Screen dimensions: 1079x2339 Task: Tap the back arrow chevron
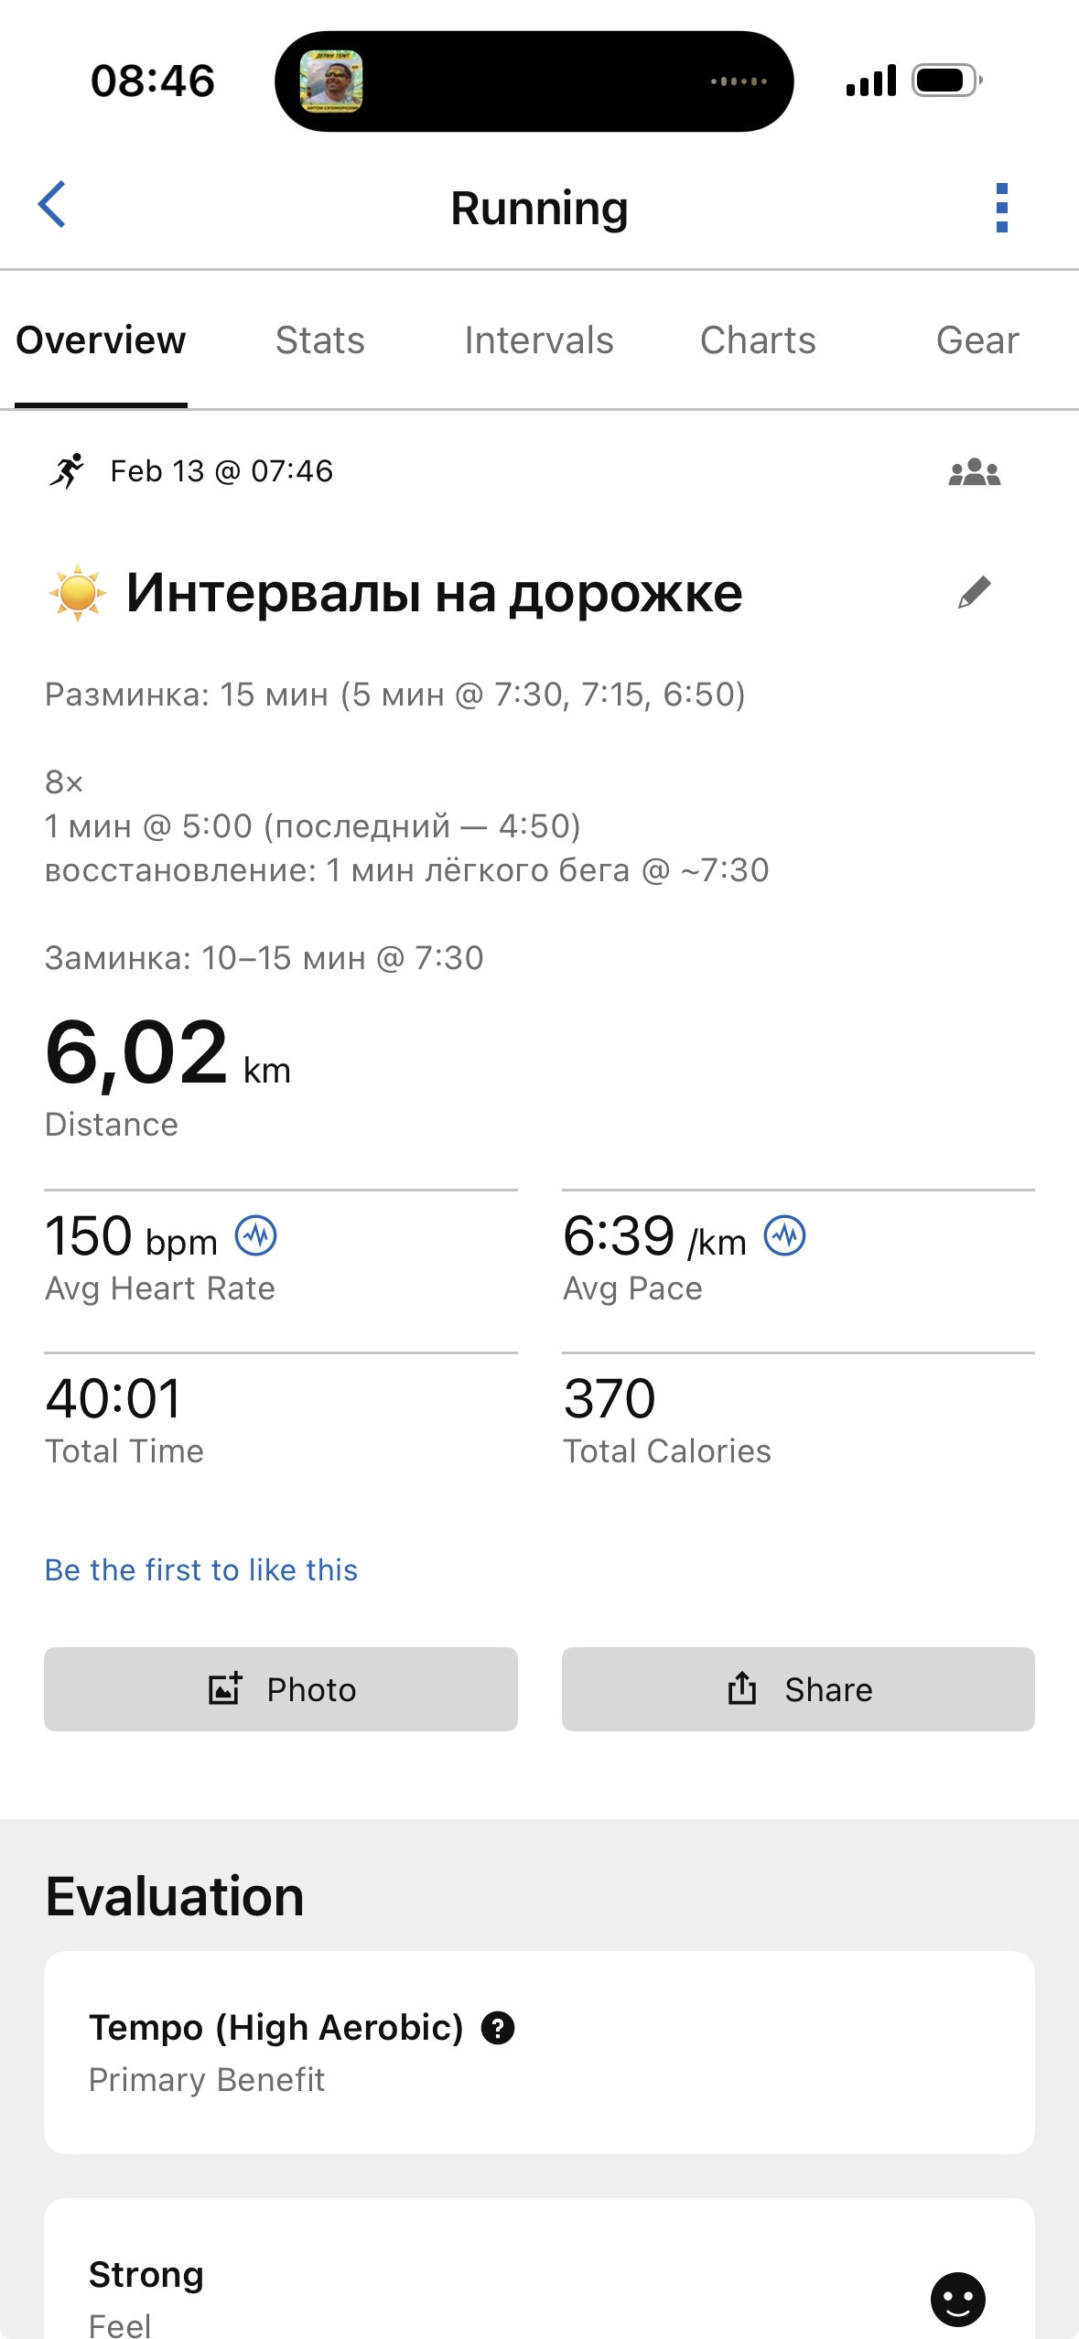click(52, 204)
